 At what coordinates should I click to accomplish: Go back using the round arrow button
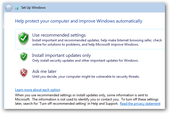point(8,8)
